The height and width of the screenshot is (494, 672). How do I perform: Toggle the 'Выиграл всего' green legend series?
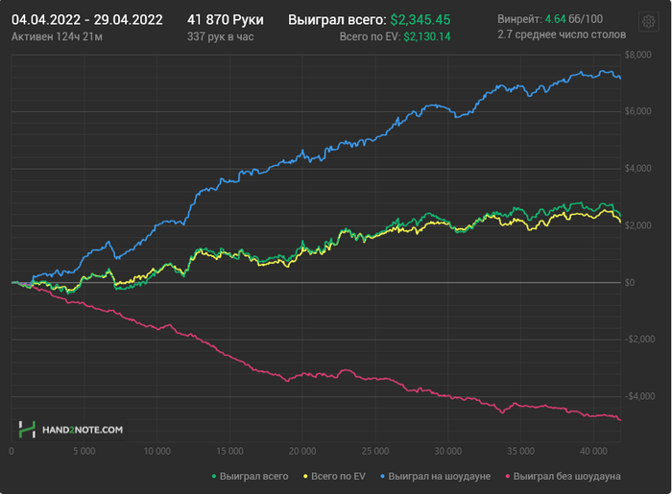coord(250,476)
